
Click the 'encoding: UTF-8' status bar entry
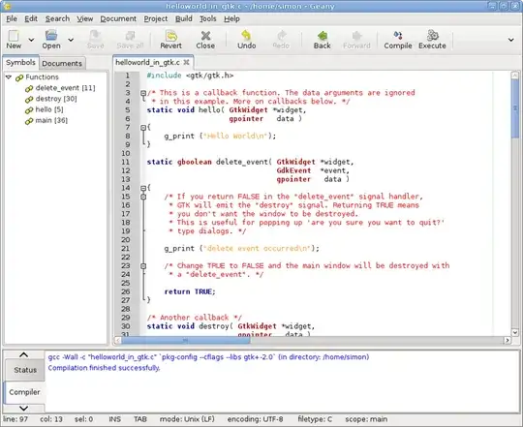pyautogui.click(x=255, y=419)
